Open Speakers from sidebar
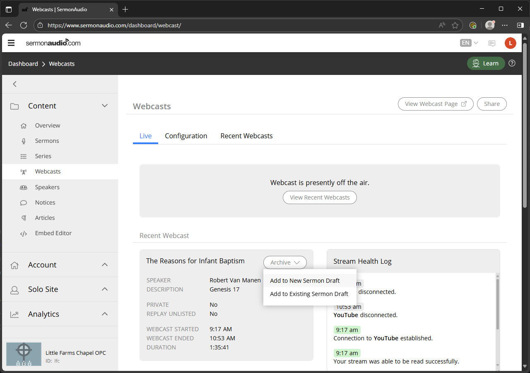The image size is (530, 373). 47,187
